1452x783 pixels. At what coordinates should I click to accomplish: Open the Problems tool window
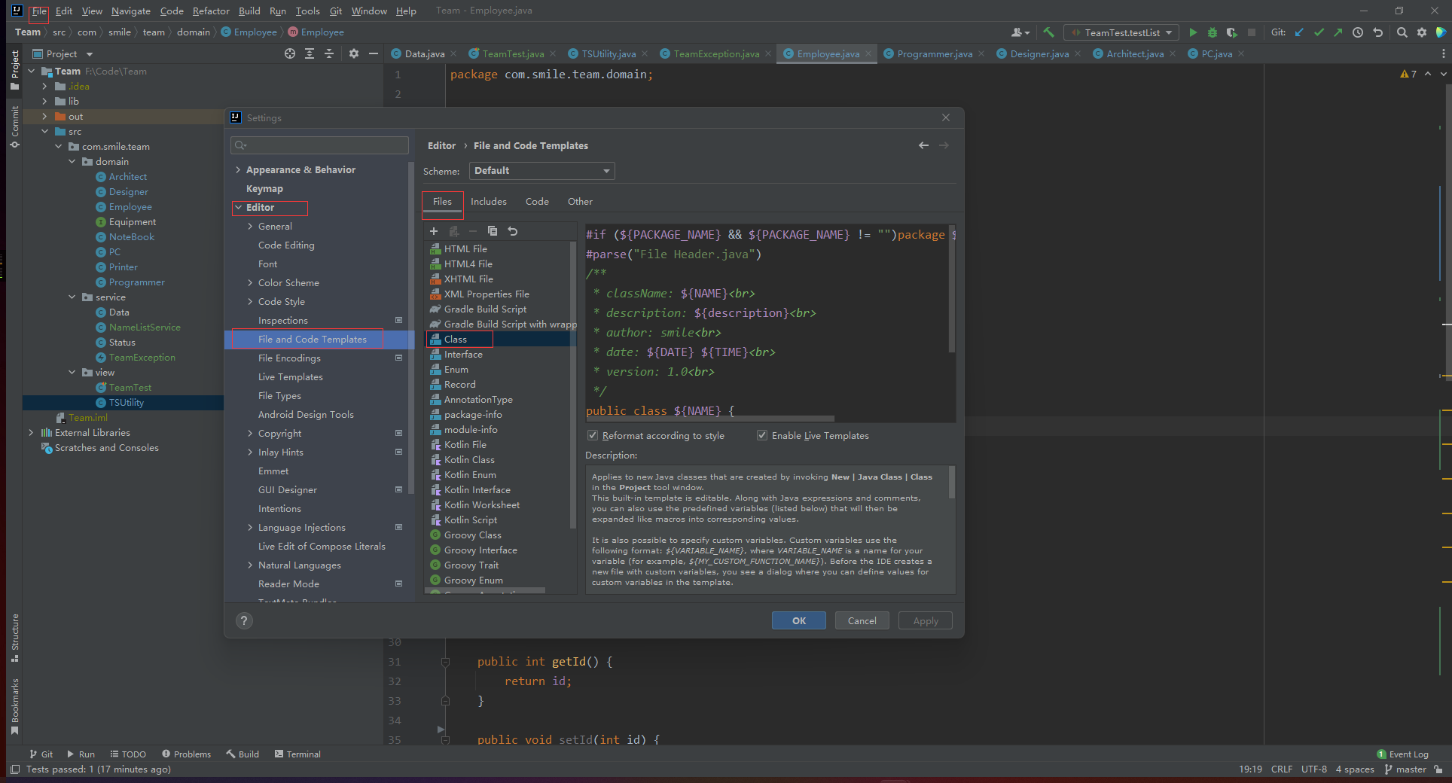click(186, 754)
